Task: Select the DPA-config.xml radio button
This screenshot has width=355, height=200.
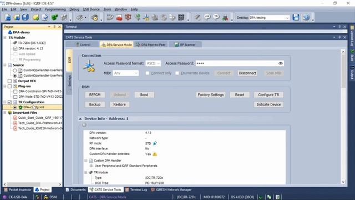Action: [x=15, y=107]
